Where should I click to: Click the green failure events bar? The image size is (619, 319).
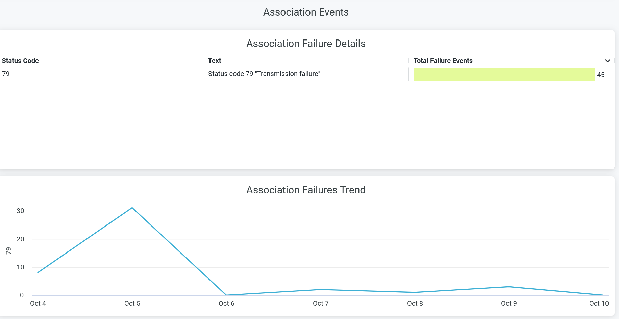[x=504, y=74]
